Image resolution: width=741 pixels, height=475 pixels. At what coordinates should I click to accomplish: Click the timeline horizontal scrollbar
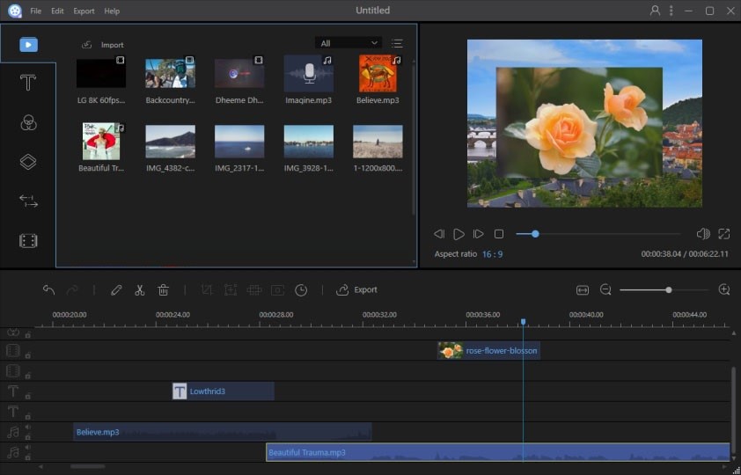coord(88,466)
